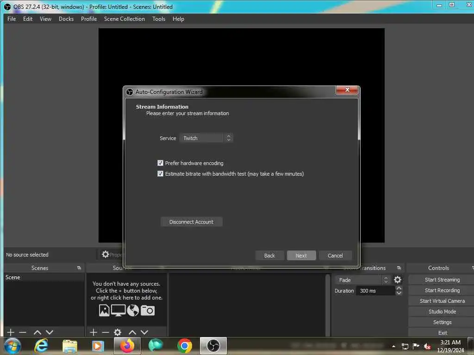Move scene down with arrow icon
474x355 pixels.
click(x=50, y=332)
